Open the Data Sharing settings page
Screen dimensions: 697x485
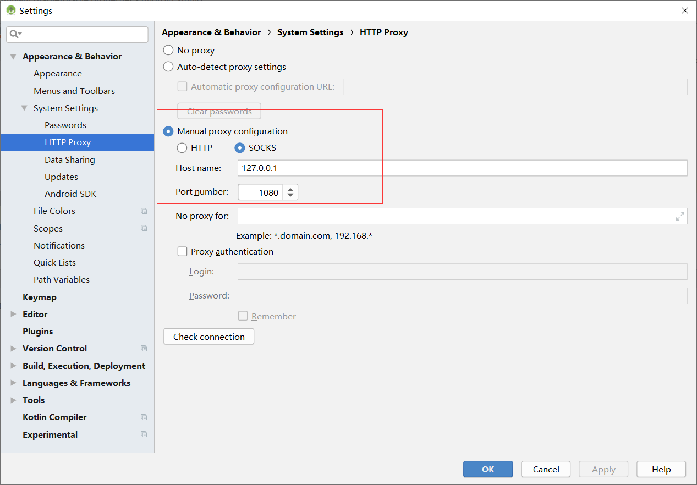[70, 159]
